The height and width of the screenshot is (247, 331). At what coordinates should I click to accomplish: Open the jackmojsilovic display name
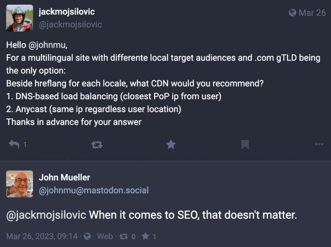(x=67, y=11)
